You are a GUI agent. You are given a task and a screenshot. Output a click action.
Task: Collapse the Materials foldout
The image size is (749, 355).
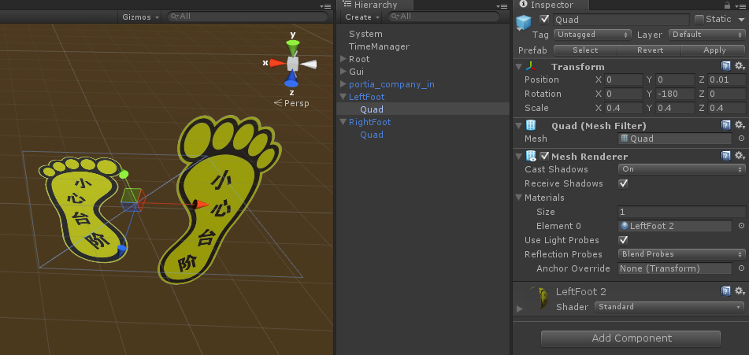519,198
